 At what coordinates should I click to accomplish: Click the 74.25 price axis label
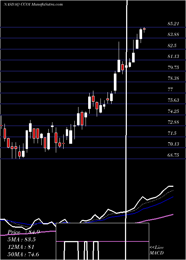173,111
